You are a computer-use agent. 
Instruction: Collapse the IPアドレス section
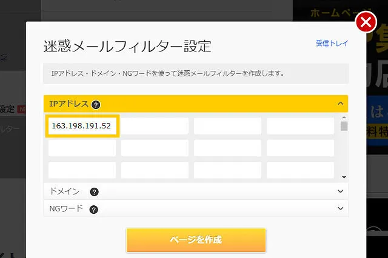click(341, 104)
